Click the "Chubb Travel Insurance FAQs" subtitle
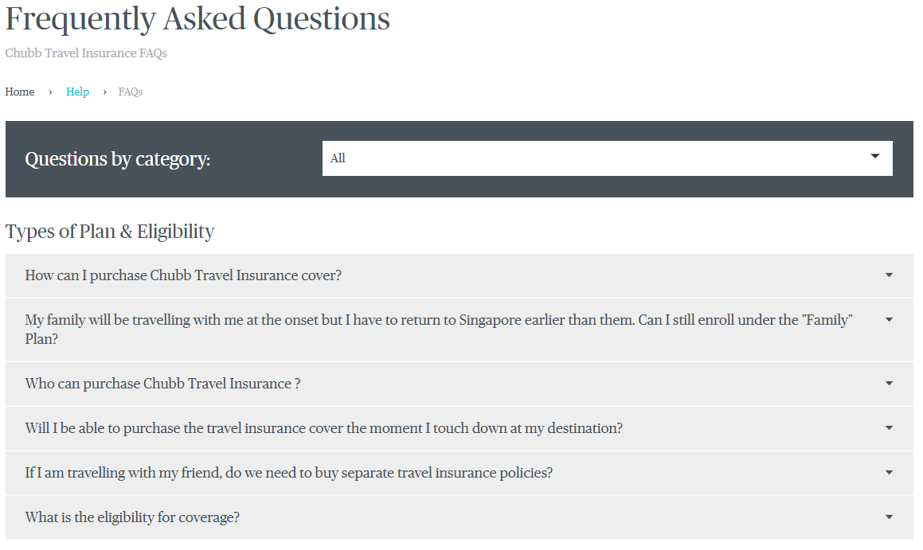Viewport: 923px width, 550px height. click(86, 53)
